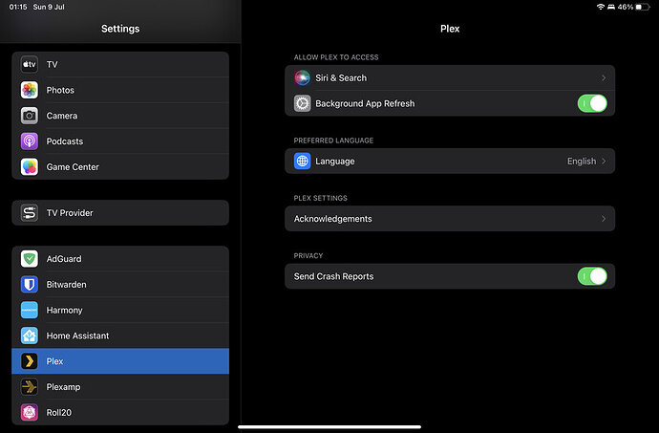Viewport: 659px width, 433px height.
Task: Select Bitwarden settings label
Action: pos(67,285)
